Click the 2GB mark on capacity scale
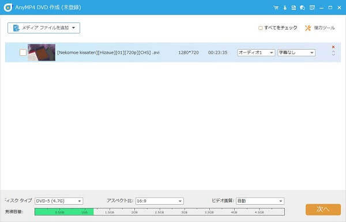 click(x=134, y=212)
